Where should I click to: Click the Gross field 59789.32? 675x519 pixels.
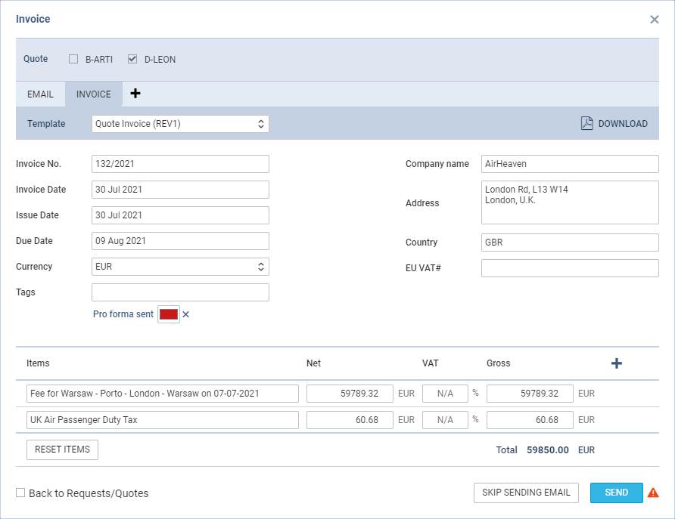pos(530,394)
